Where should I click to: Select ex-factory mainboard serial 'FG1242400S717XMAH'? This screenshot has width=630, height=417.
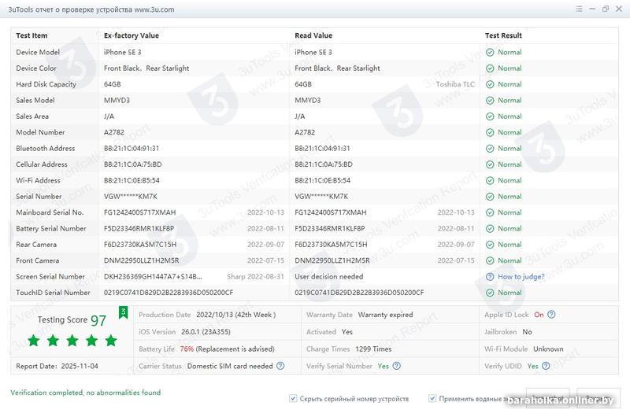click(x=140, y=212)
